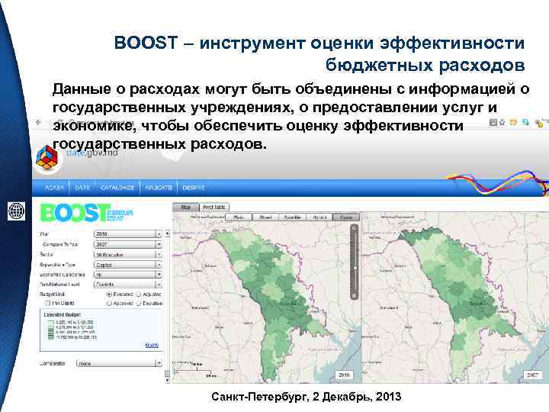Open the Expenditure Type dropdown showing Capital
Screen dimensions: 549x412
[128, 265]
